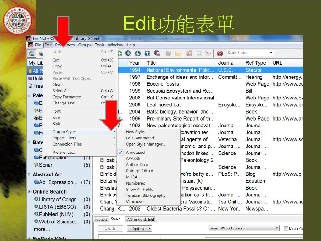Select the Eocene fossils reference row
This screenshot has width=321, height=241.
[211, 84]
